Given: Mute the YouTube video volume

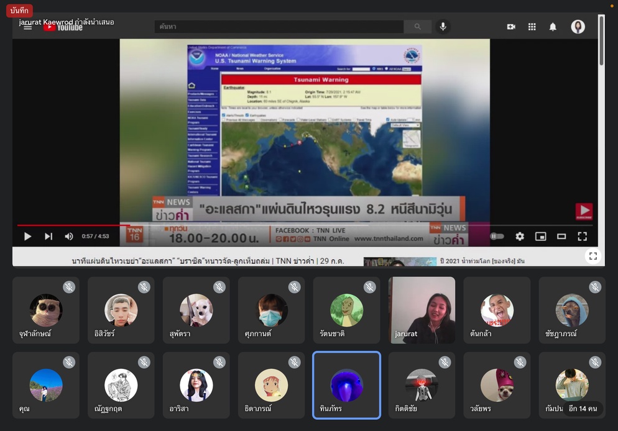Looking at the screenshot, I should pyautogui.click(x=69, y=236).
